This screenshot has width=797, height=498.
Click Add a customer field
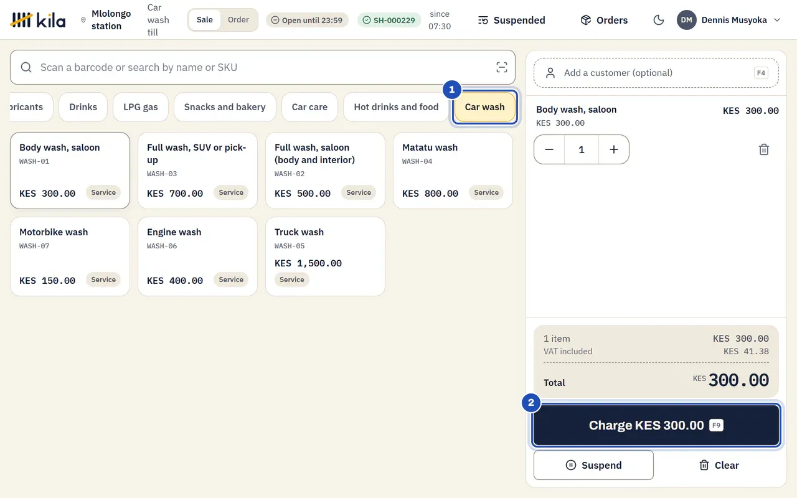[656, 73]
